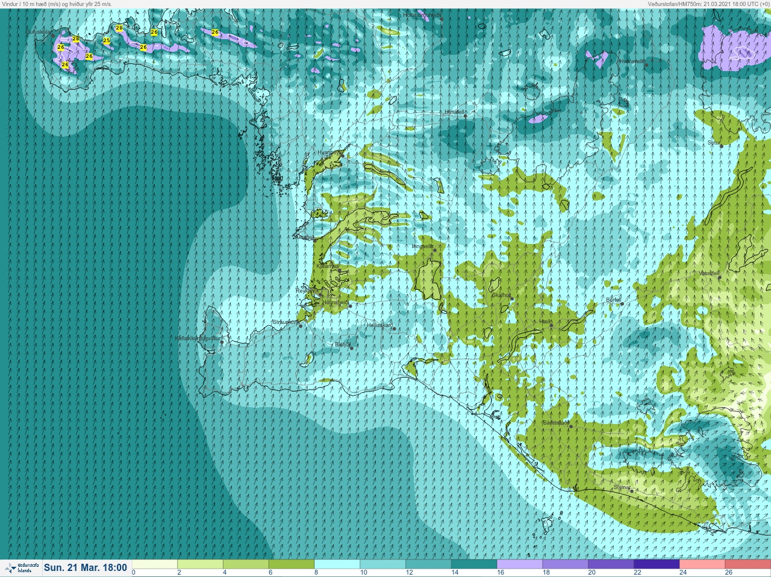771x577 pixels.
Task: Click the teal 12–14 m/s legend swatch
Action: pos(428,564)
